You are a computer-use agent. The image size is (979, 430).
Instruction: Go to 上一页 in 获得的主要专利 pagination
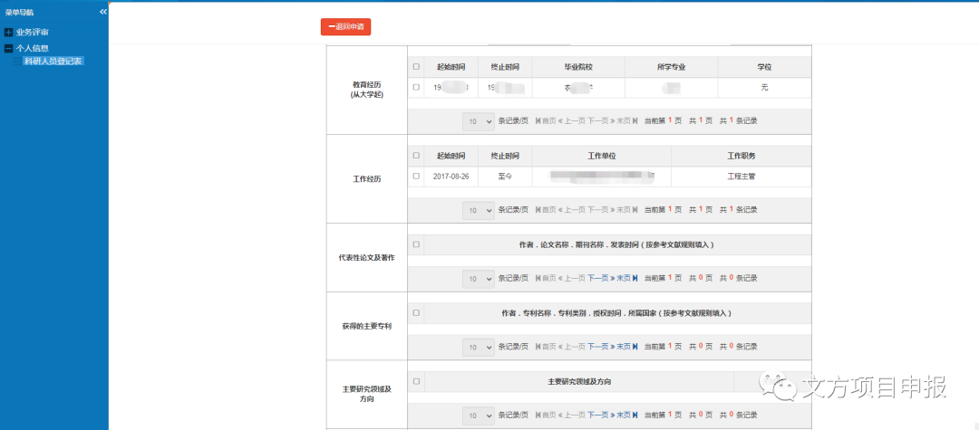(x=571, y=347)
